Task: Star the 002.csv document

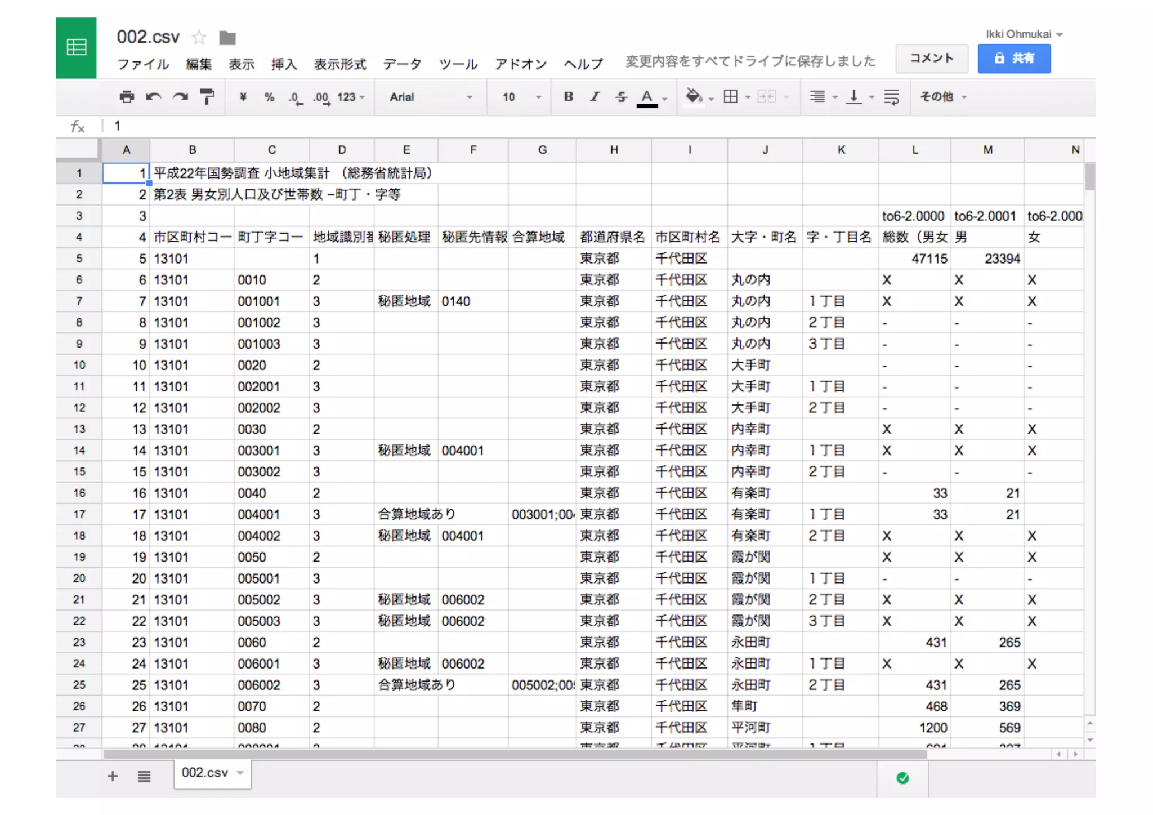Action: pos(199,38)
